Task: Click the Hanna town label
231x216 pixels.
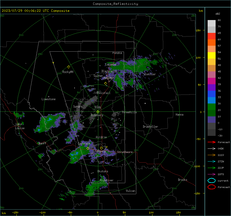Action: pyautogui.click(x=179, y=115)
